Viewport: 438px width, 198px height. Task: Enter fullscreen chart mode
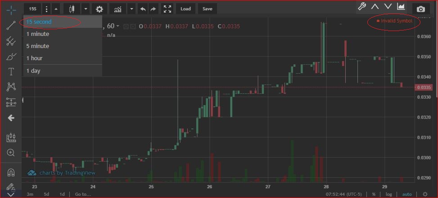[167, 9]
